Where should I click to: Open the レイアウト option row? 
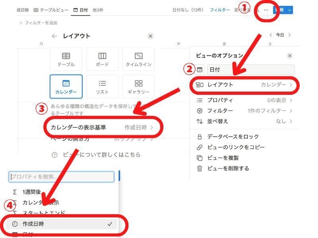tap(244, 85)
